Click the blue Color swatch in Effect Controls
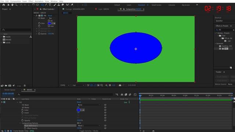Image resolution: width=235 pixels, height=132 pixels. (x=50, y=23)
